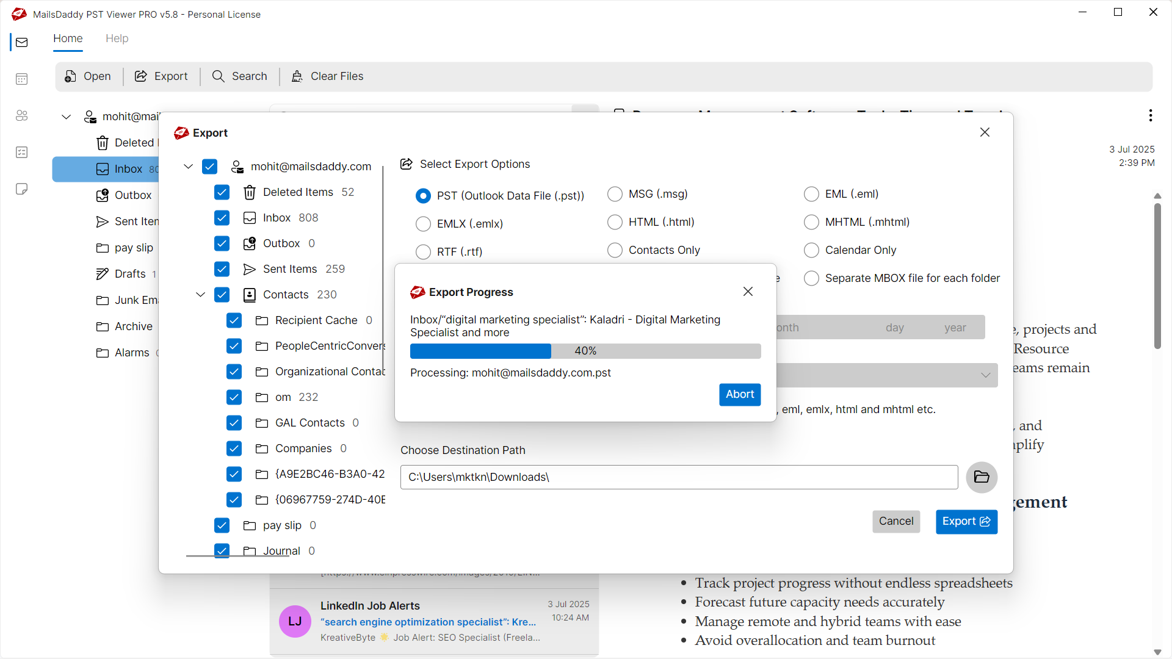Click the Search toolbar button

coord(239,76)
